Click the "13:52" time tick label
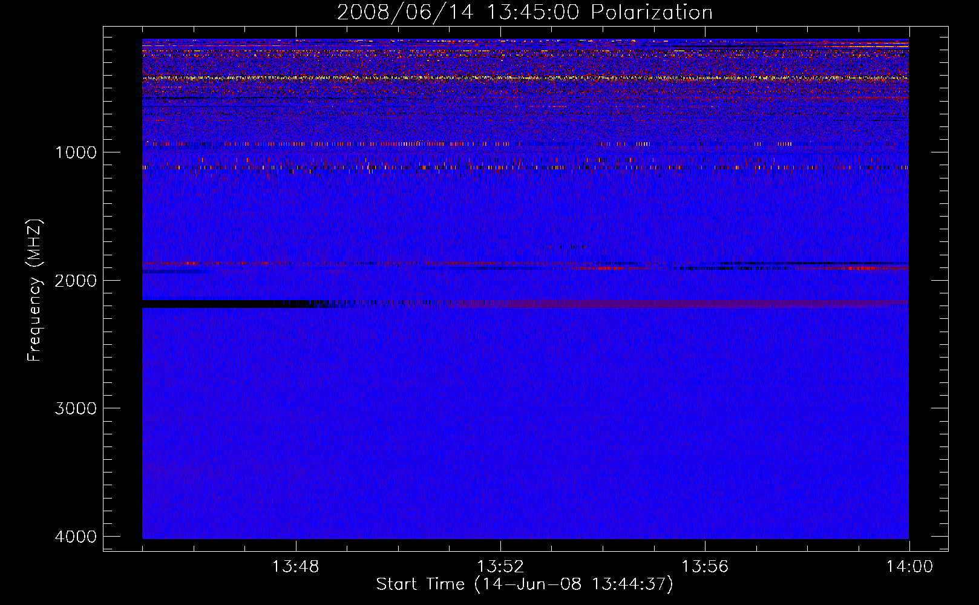This screenshot has width=979, height=605. [500, 567]
